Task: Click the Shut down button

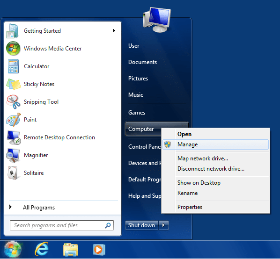Action: (x=142, y=225)
